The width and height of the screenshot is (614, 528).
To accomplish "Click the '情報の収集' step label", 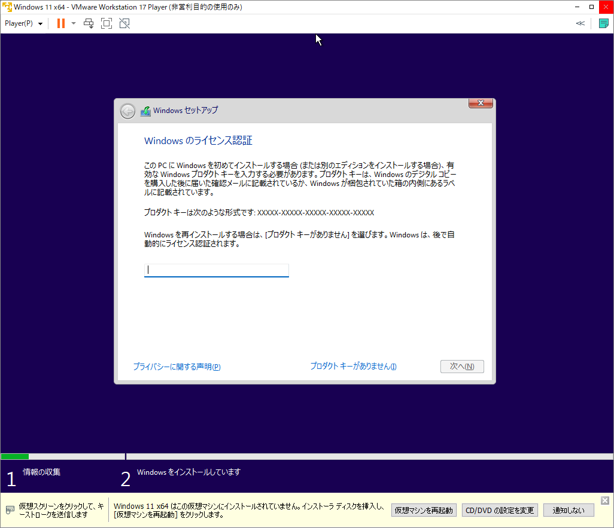I will pos(41,472).
